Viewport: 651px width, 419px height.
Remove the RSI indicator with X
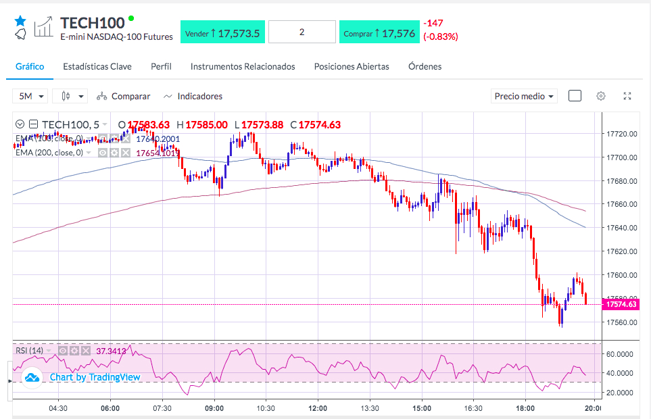[x=86, y=351]
